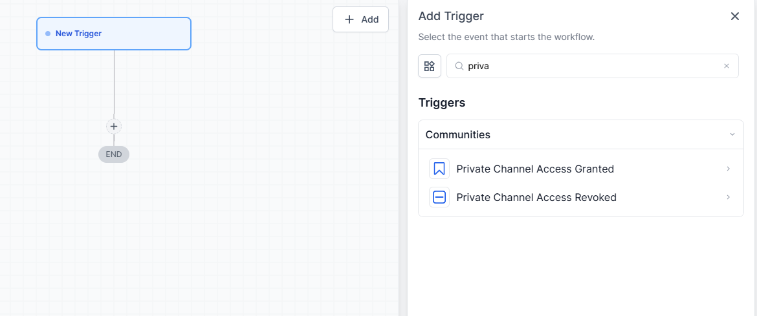This screenshot has height=316, width=757.
Task: Click the END node in the workflow
Action: (114, 154)
